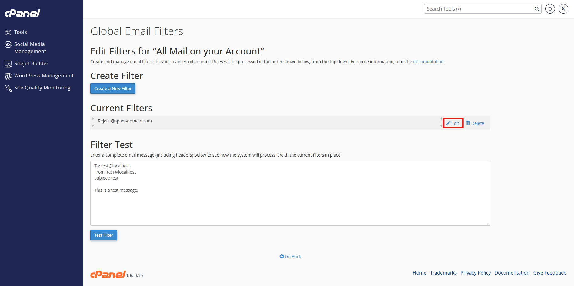Select Sitejet Builder menu item
574x286 pixels.
[31, 63]
